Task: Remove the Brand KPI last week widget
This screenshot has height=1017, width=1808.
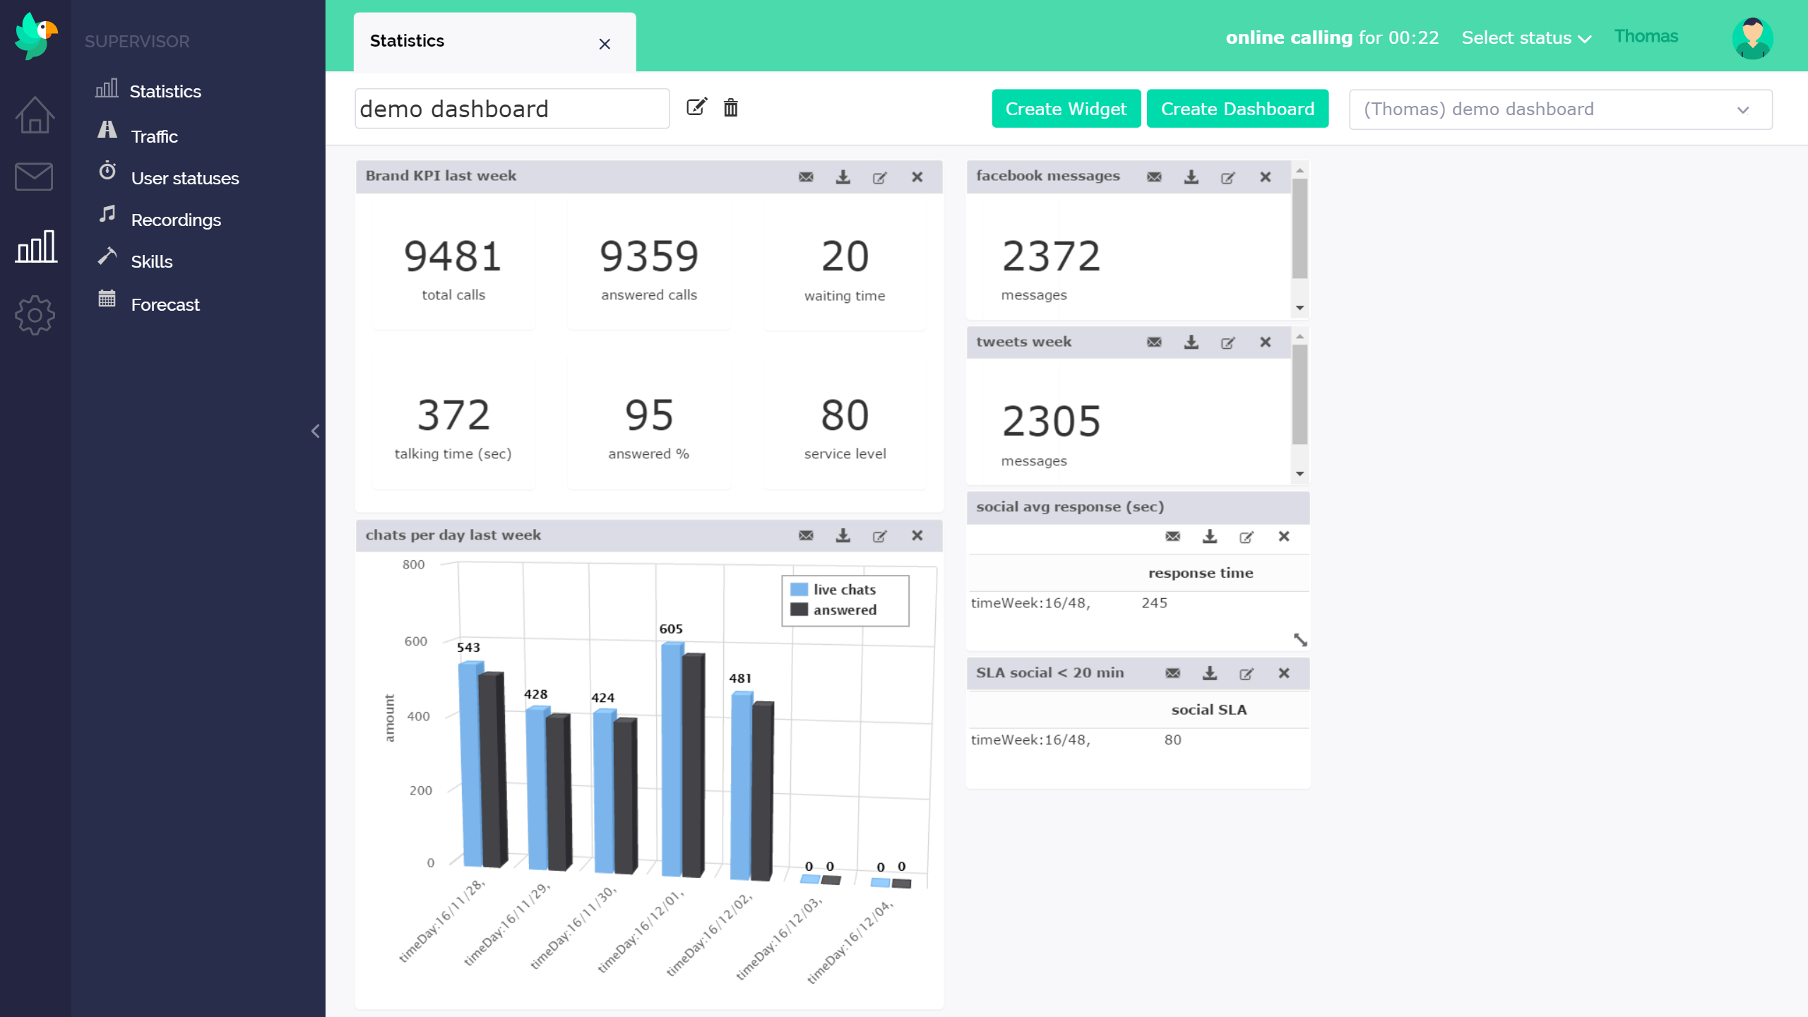Action: click(917, 177)
